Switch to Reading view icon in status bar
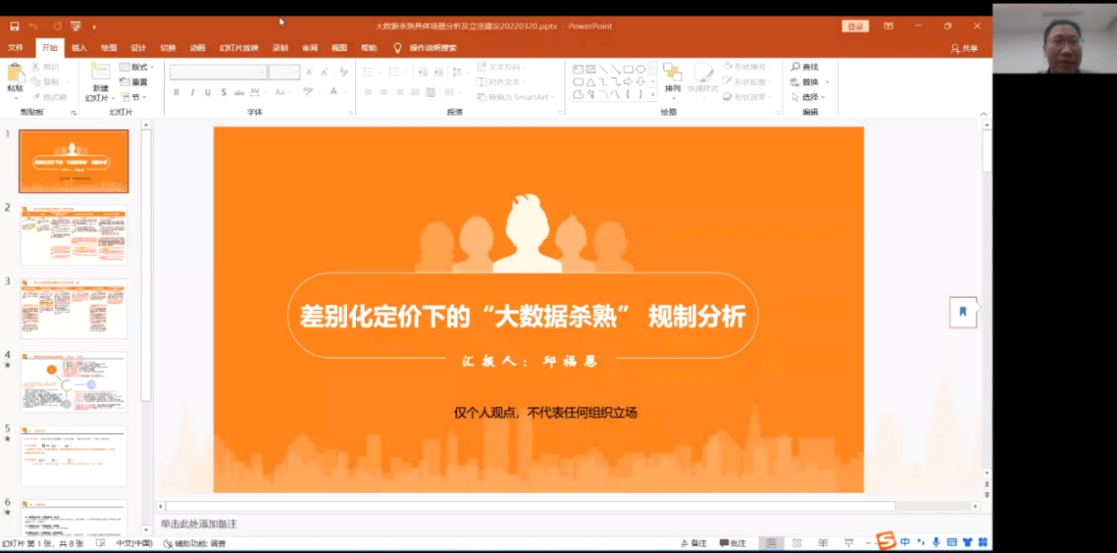The height and width of the screenshot is (554, 1117). point(822,543)
